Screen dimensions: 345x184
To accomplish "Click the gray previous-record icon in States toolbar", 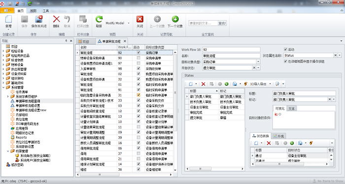I will [x=220, y=84].
